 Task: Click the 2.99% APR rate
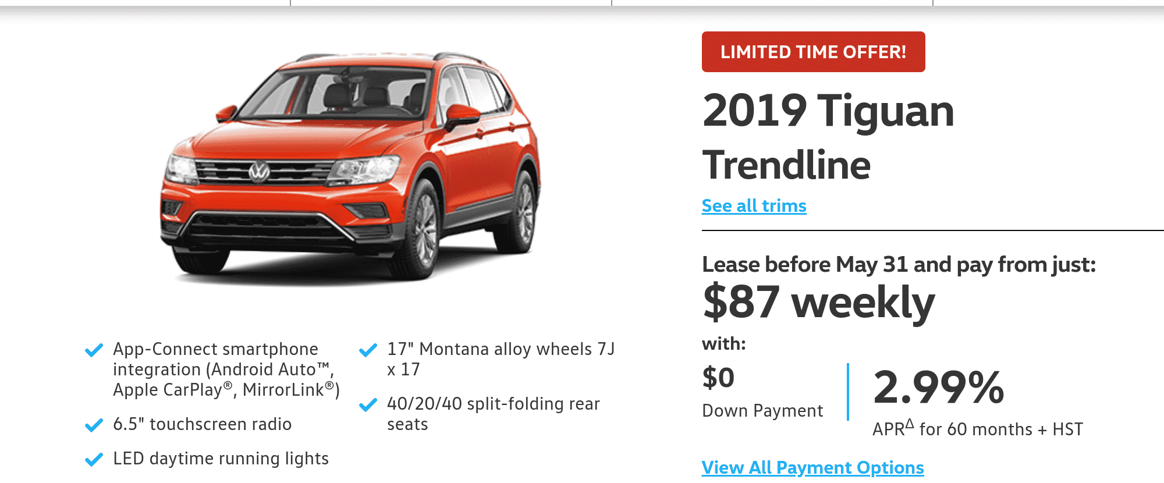coord(939,387)
